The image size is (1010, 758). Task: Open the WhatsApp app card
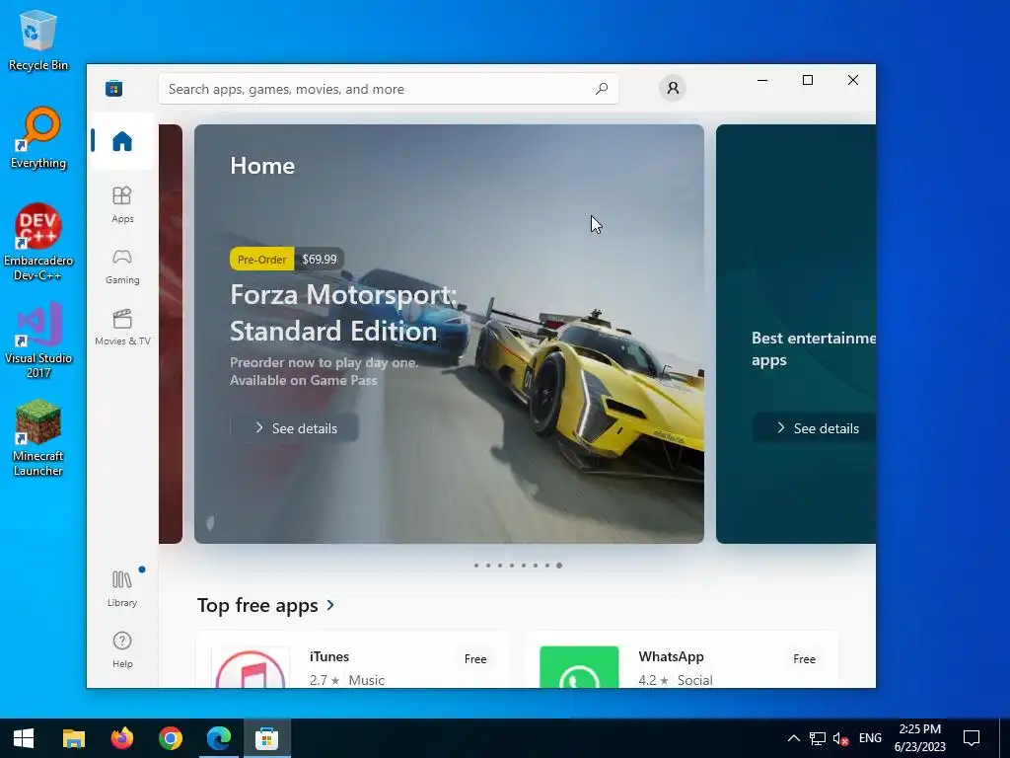682,660
